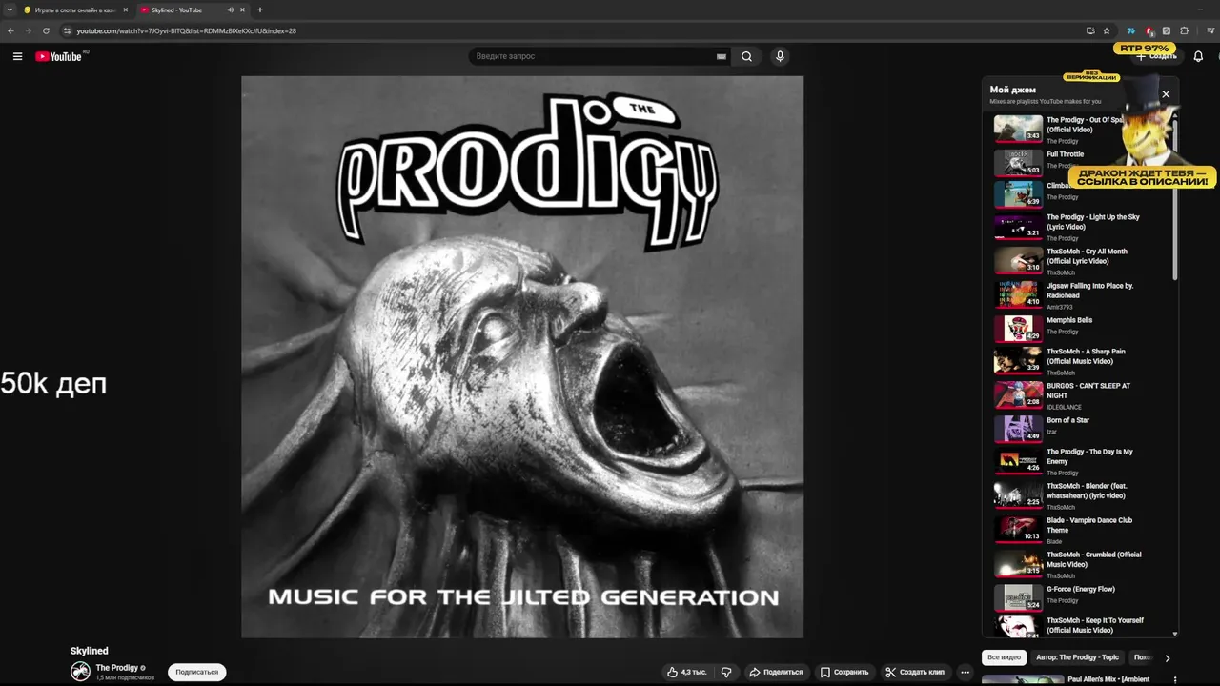
Task: Play ThxSoMch - Crumbled (Official Music Video)
Action: pos(1080,564)
